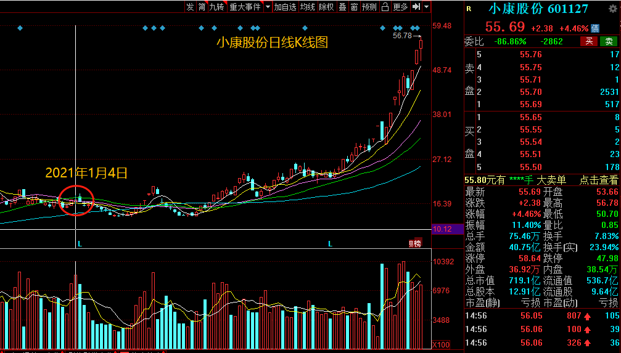The height and width of the screenshot is (353, 621).
Task: Click 点击查看 link for large orders
Action: click(x=598, y=180)
